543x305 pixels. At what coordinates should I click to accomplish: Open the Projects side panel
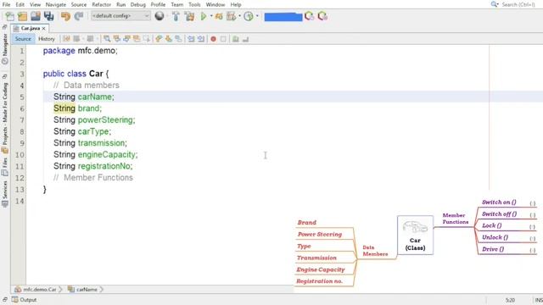point(5,119)
